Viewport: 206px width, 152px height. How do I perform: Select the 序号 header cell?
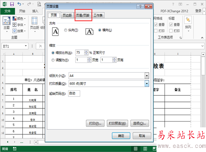[x=14, y=90]
